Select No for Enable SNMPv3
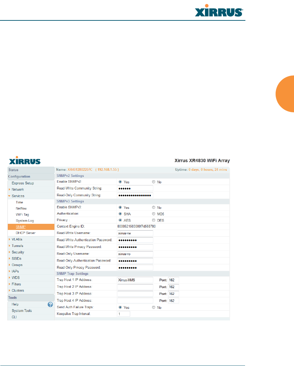 pos(153,207)
